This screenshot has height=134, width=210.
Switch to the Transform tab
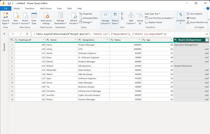coord(29,8)
